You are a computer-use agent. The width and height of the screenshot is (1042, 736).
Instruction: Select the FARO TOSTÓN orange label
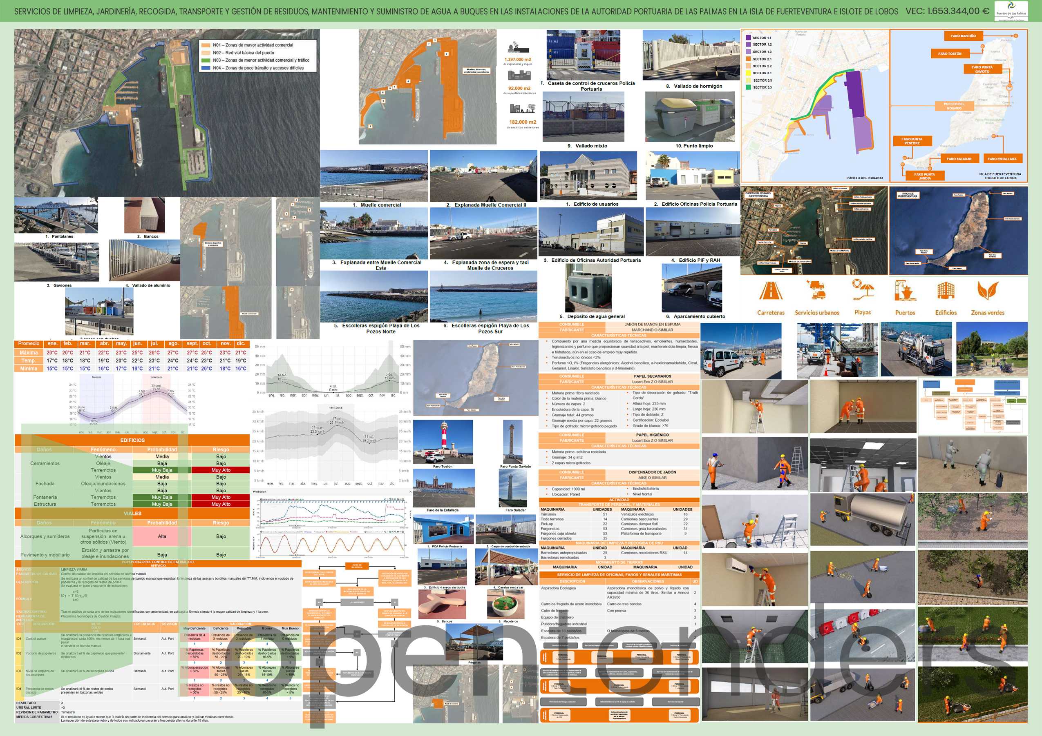[x=950, y=53]
